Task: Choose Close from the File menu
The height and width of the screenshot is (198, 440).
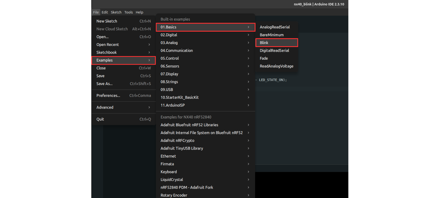Action: [x=123, y=68]
